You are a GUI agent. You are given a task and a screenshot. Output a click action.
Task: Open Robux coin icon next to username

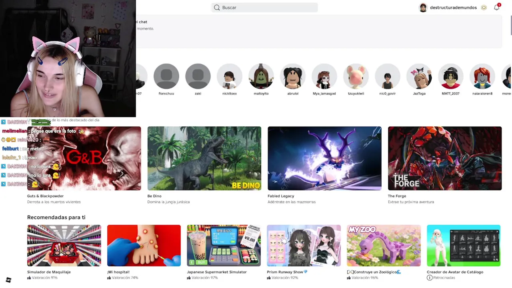[484, 8]
